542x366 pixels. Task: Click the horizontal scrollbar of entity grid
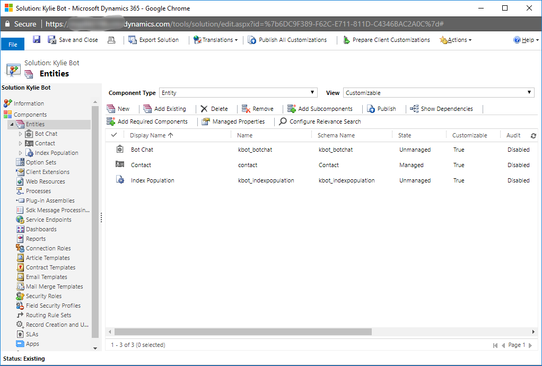point(243,332)
